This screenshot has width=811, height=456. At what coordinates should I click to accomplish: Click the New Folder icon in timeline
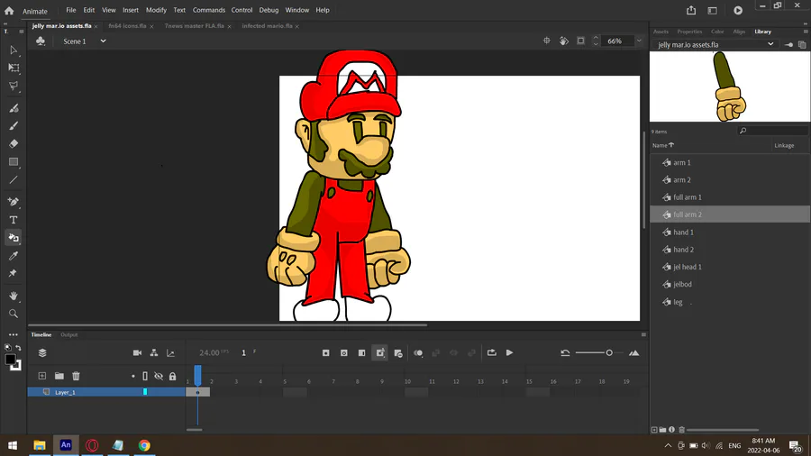coord(59,376)
